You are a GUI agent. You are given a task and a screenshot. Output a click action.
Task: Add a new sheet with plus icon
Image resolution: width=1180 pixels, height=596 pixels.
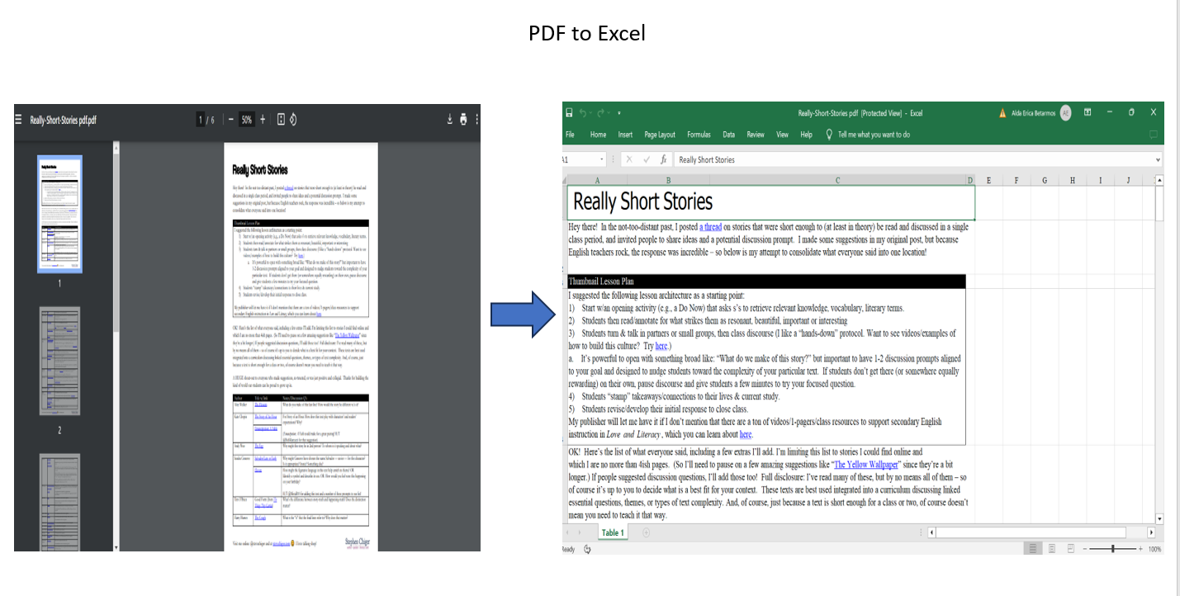(646, 532)
